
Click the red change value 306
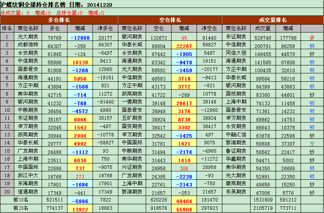coord(184,169)
